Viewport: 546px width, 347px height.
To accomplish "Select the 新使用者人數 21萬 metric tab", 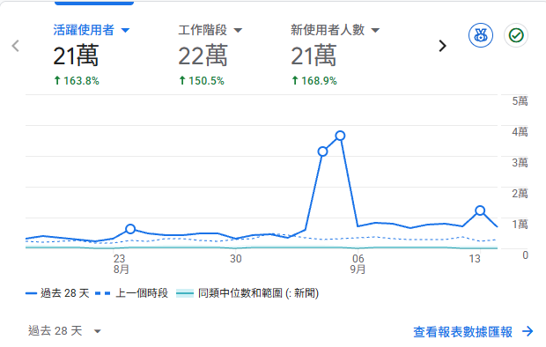I will pos(335,55).
